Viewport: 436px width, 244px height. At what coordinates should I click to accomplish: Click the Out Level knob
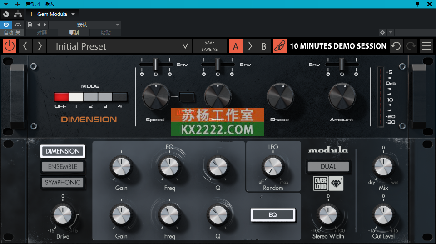click(x=383, y=215)
